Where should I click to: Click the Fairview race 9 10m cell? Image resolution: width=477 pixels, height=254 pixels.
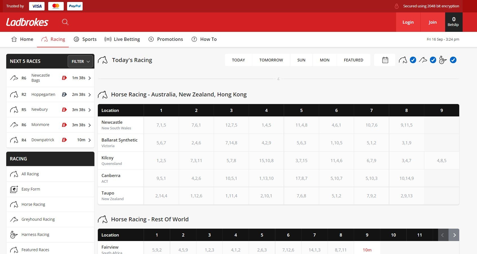[x=367, y=250]
